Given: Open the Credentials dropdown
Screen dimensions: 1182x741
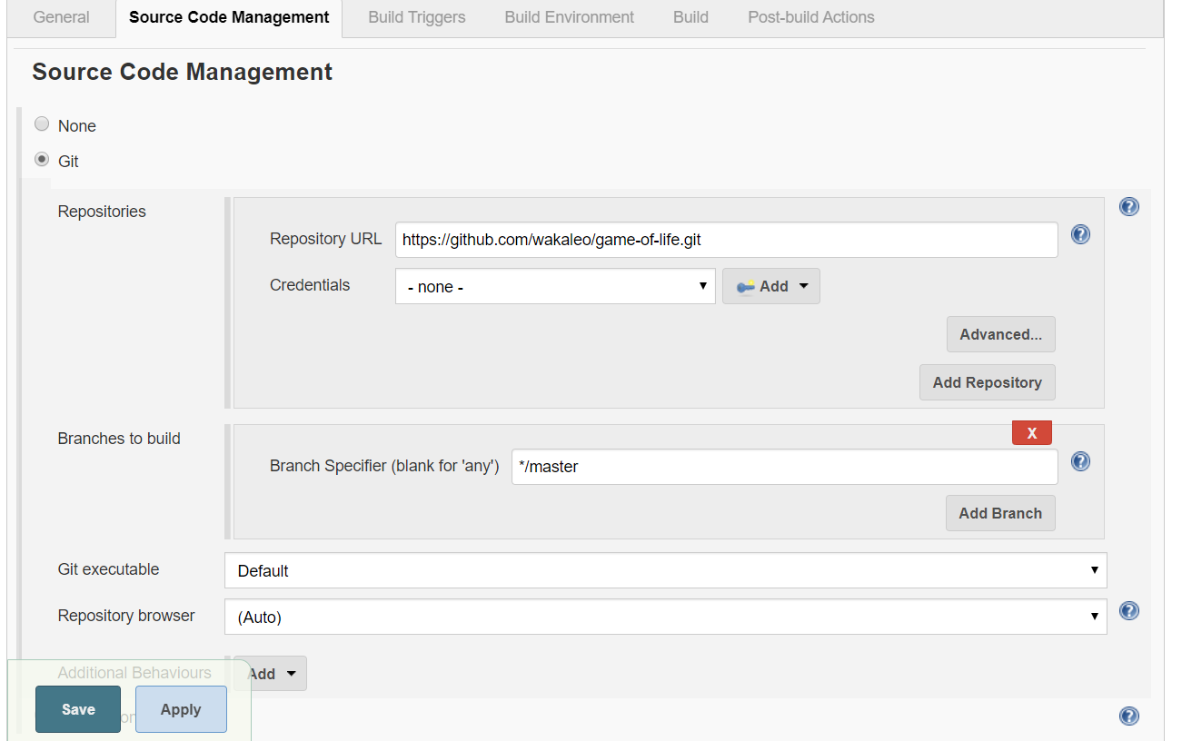Looking at the screenshot, I should [x=555, y=286].
